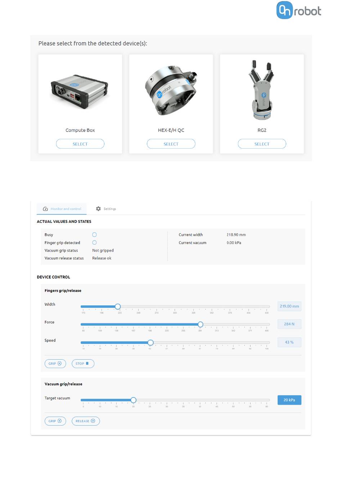Click the 'Fingers grip/release' heading

63,291
